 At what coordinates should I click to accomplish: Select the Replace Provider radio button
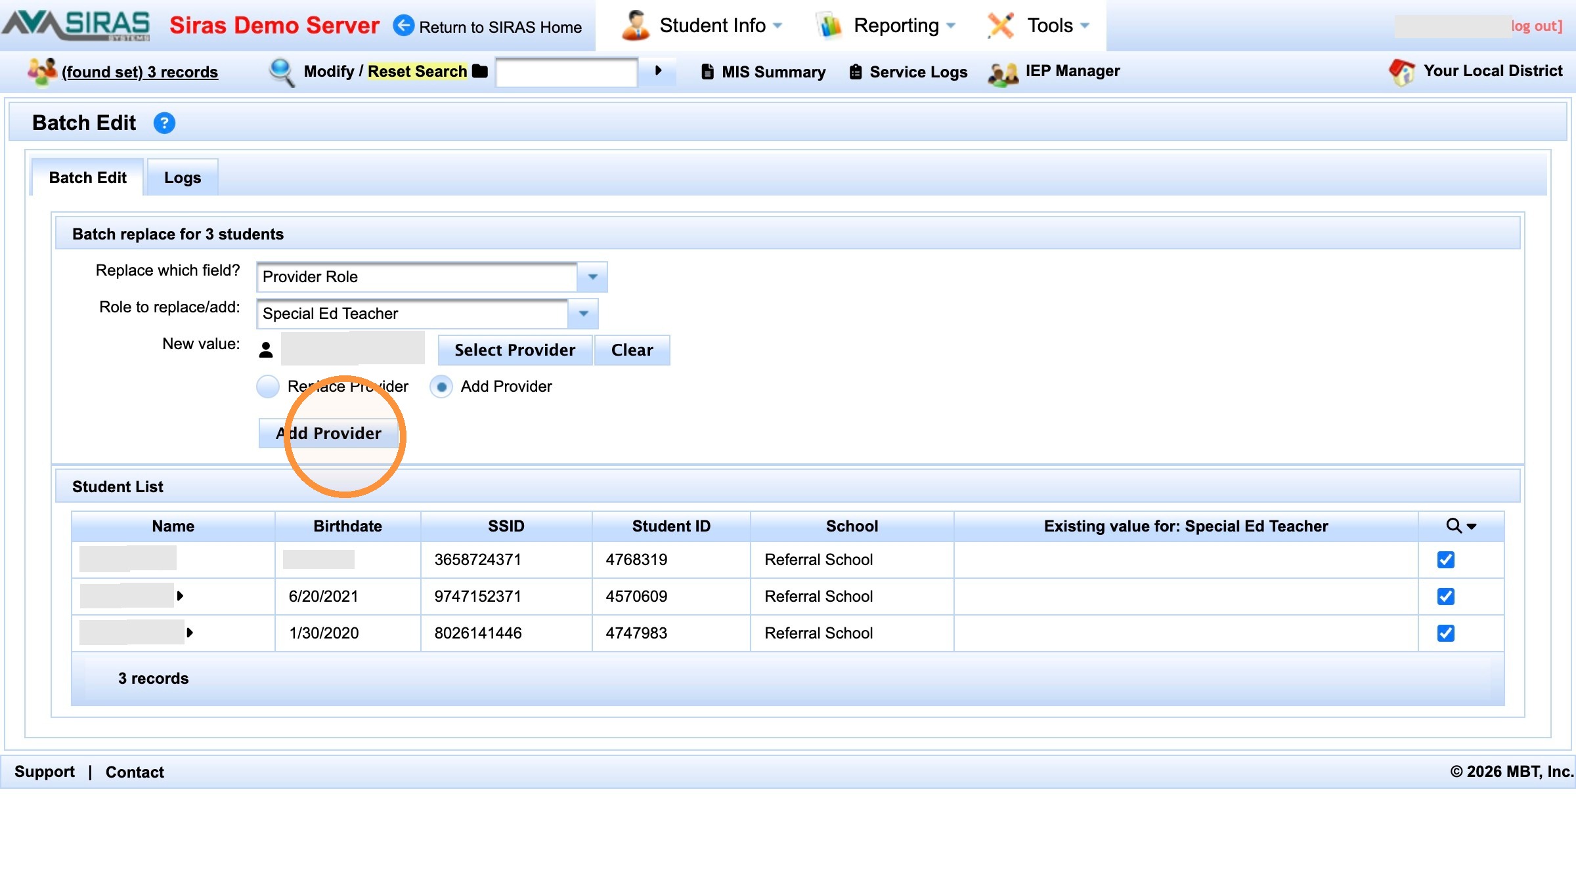268,387
